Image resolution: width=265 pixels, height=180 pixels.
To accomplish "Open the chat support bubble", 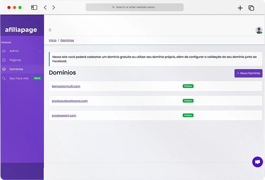I will (x=257, y=162).
